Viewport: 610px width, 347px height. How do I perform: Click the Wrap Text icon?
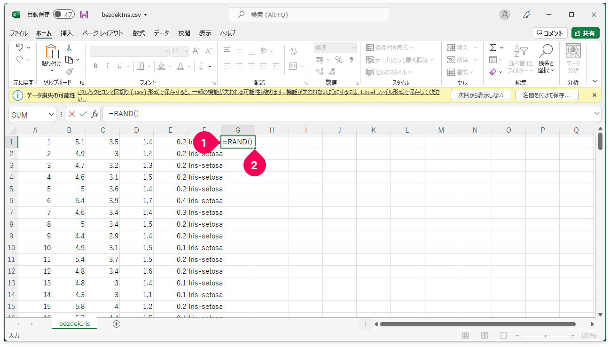(294, 51)
